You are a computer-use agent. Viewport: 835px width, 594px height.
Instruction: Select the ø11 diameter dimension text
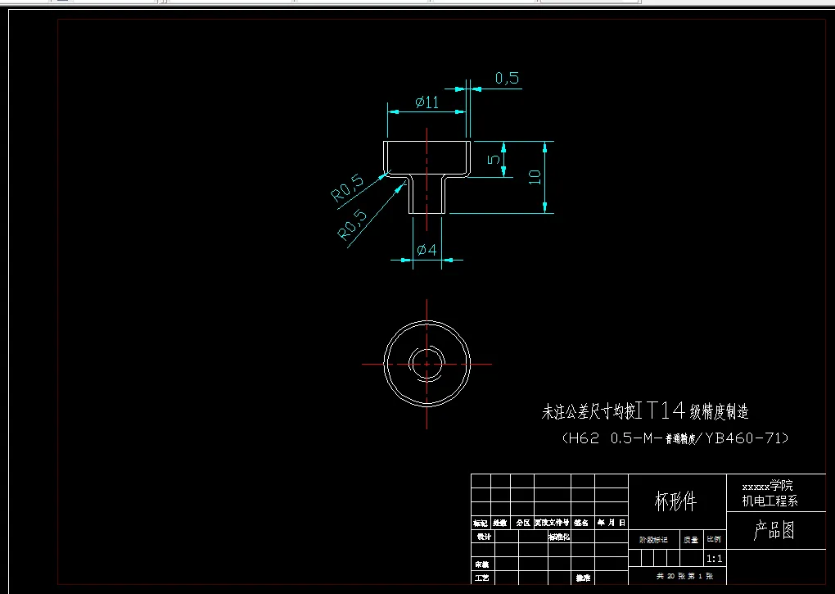[x=427, y=102]
